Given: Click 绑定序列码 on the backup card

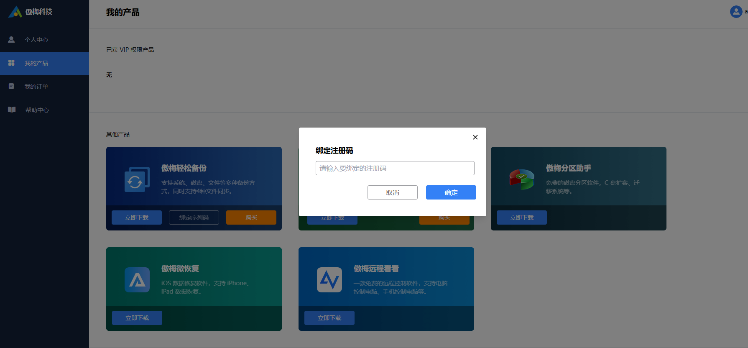Looking at the screenshot, I should (194, 217).
